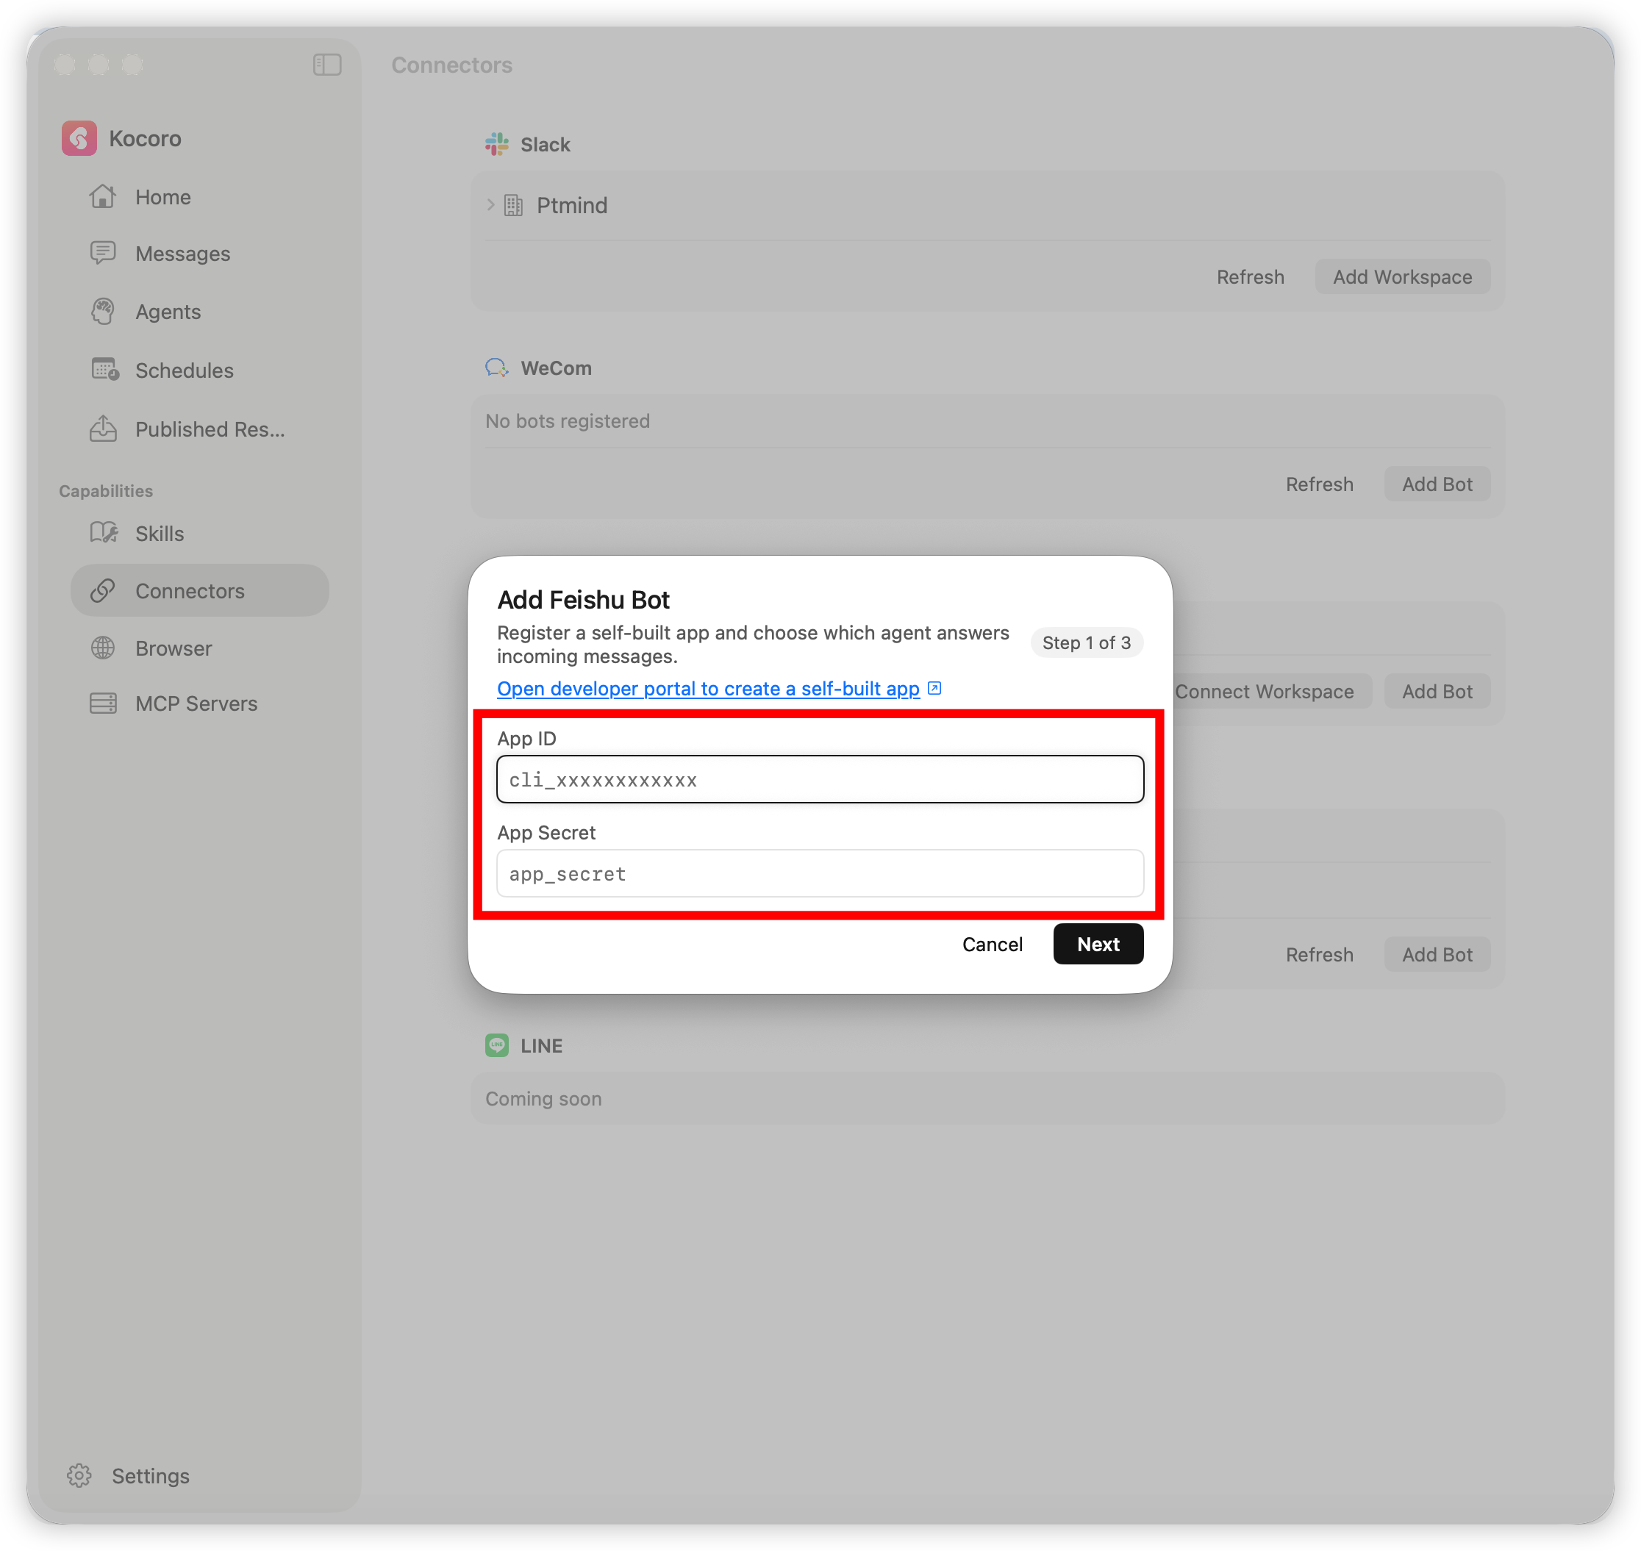Click the 'Coming soon' LINE text
Screen dimensions: 1641x1551
click(543, 1098)
